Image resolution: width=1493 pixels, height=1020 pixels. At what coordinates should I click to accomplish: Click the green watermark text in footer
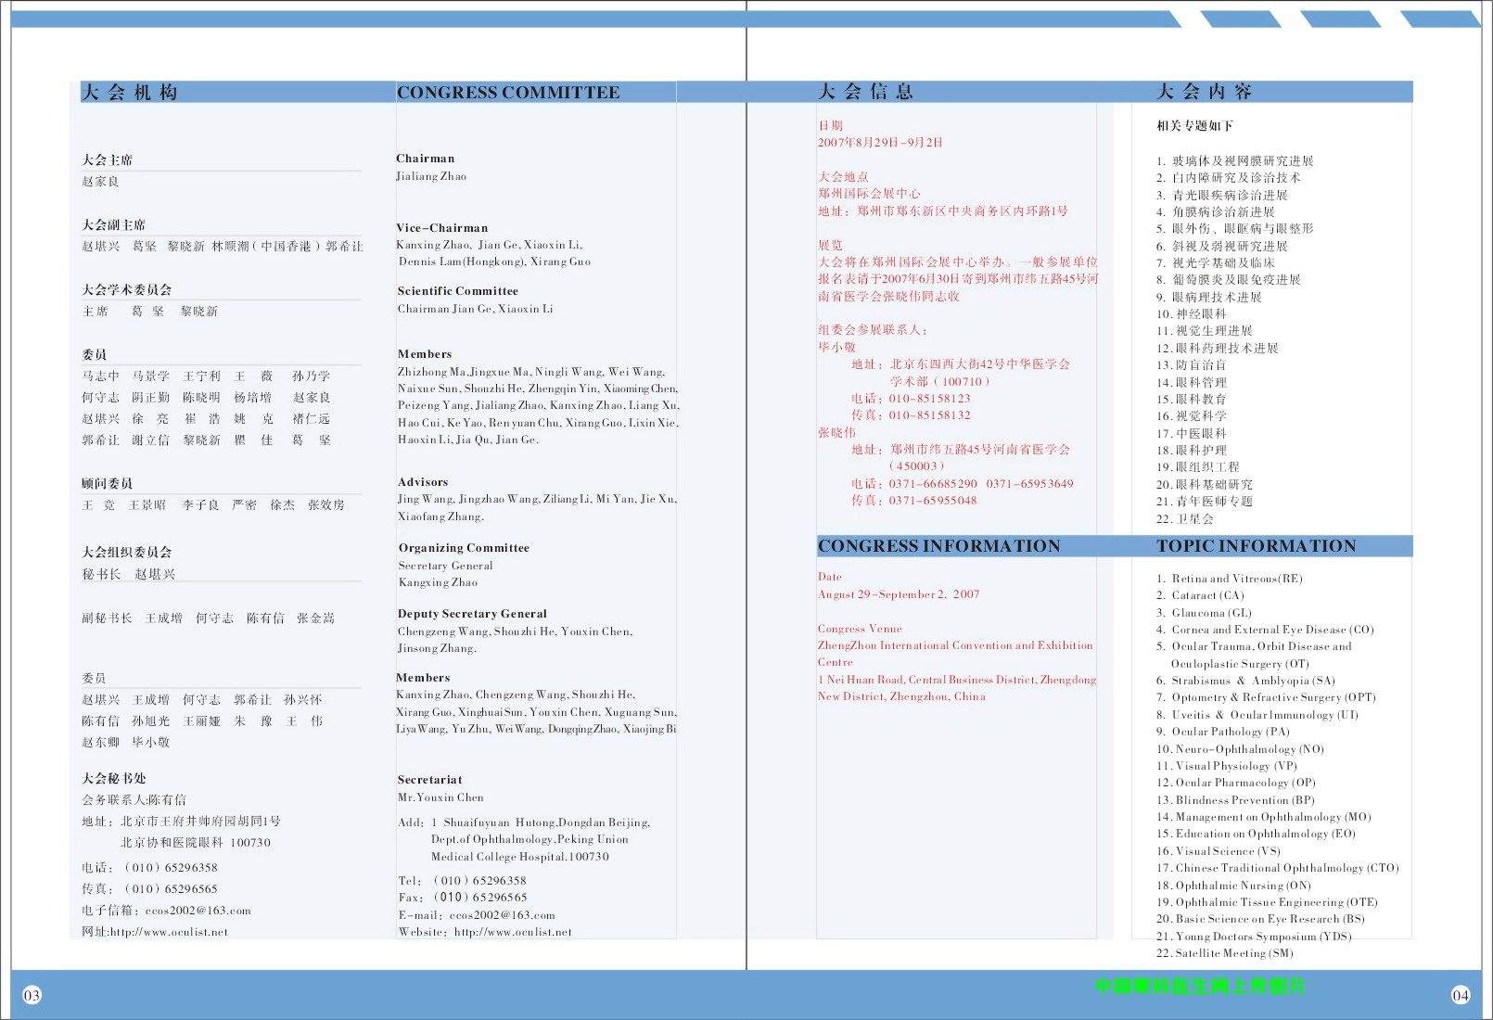pyautogui.click(x=1199, y=986)
